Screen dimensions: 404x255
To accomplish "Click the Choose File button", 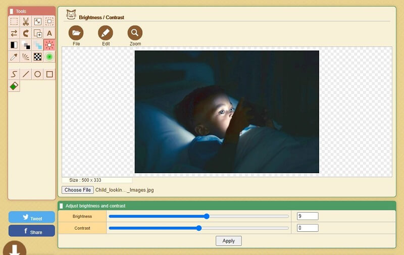I will coord(78,190).
